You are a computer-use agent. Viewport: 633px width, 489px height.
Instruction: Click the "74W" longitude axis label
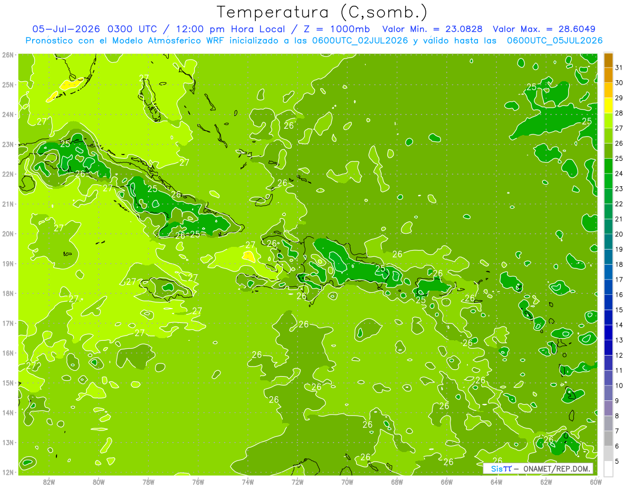(x=248, y=482)
